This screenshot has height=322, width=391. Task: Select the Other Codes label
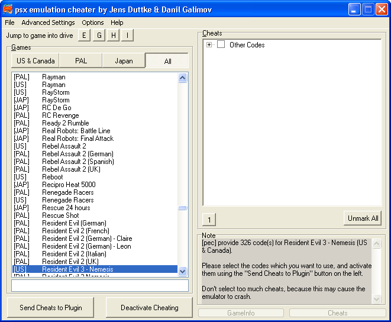[x=247, y=45]
